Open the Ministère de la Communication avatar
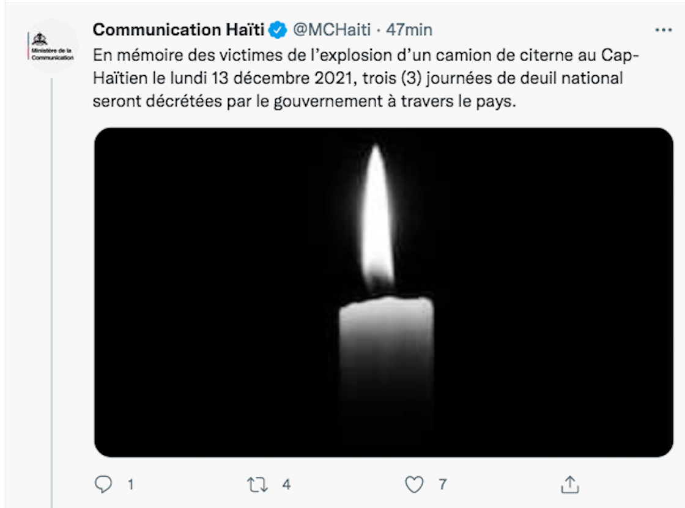 pos(53,46)
